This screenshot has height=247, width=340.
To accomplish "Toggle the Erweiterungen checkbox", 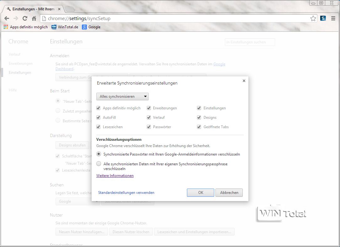I will point(149,108).
